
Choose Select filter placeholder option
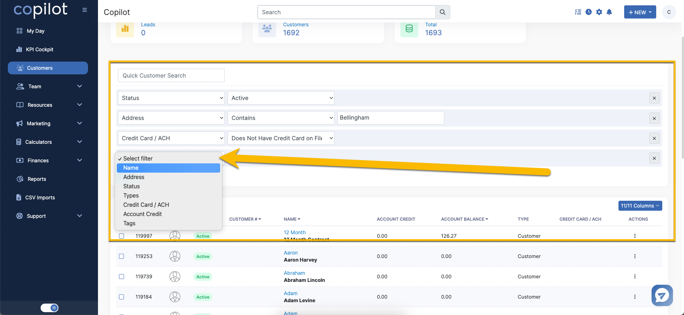[x=169, y=159]
